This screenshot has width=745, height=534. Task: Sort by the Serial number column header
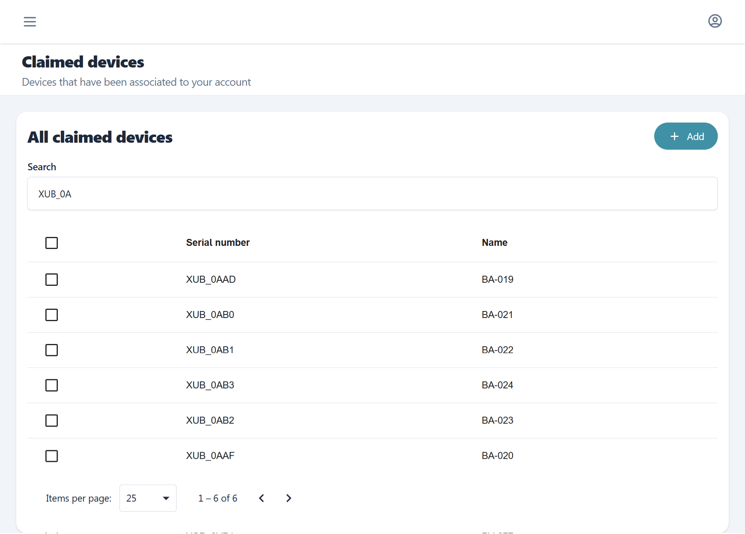(218, 243)
